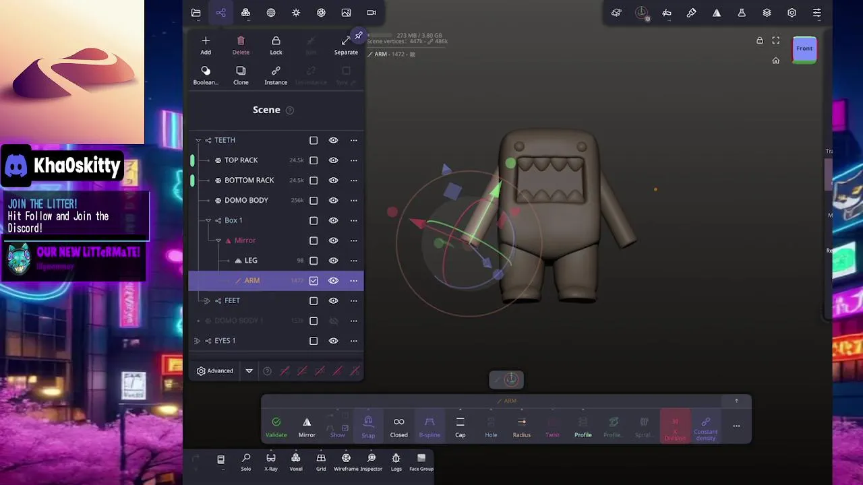Expand the EYES 1 group arrow
Screen dimensions: 863x485
pos(197,341)
